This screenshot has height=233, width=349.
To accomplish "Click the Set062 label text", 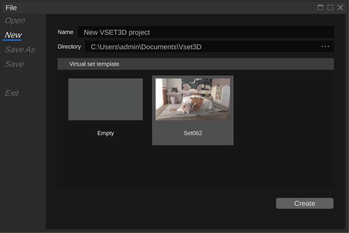I will coord(193,133).
